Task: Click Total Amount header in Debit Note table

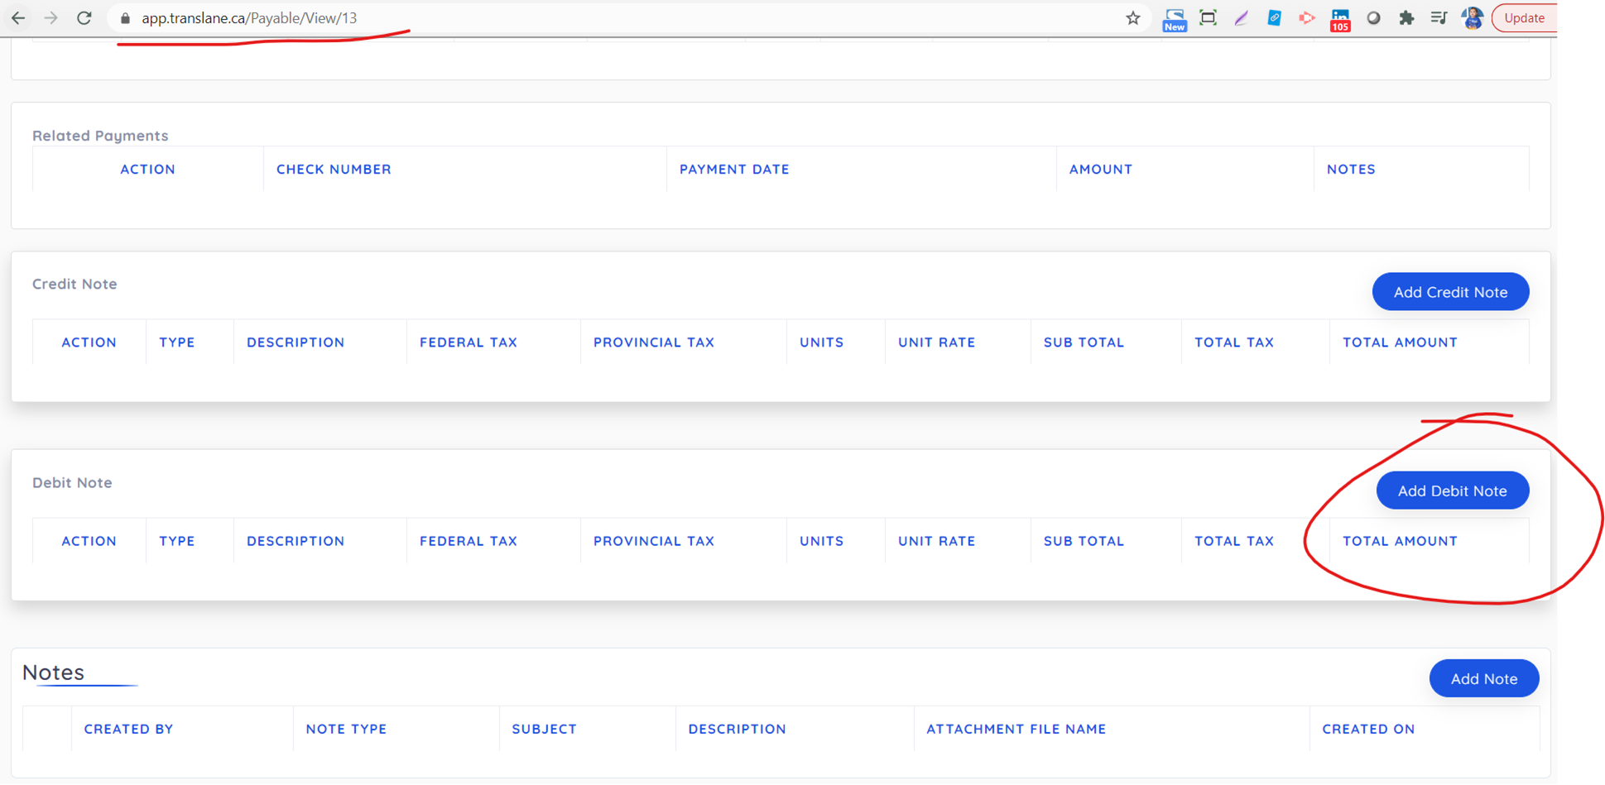Action: [x=1400, y=541]
